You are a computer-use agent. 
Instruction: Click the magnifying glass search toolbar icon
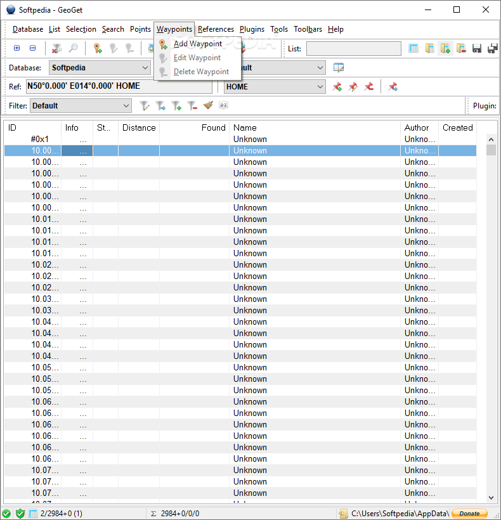click(73, 48)
